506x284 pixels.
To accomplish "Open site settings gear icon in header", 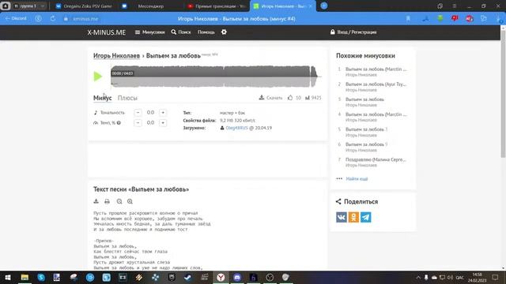I will point(224,32).
